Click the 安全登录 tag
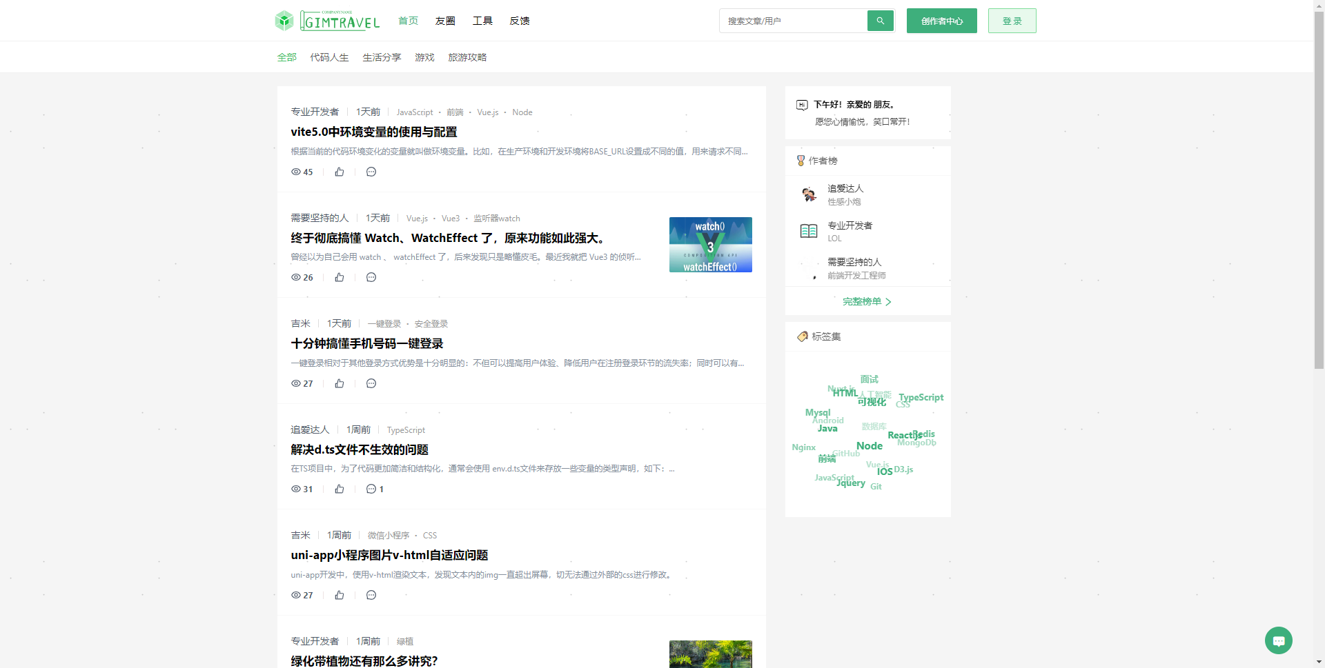This screenshot has width=1325, height=668. 431,324
